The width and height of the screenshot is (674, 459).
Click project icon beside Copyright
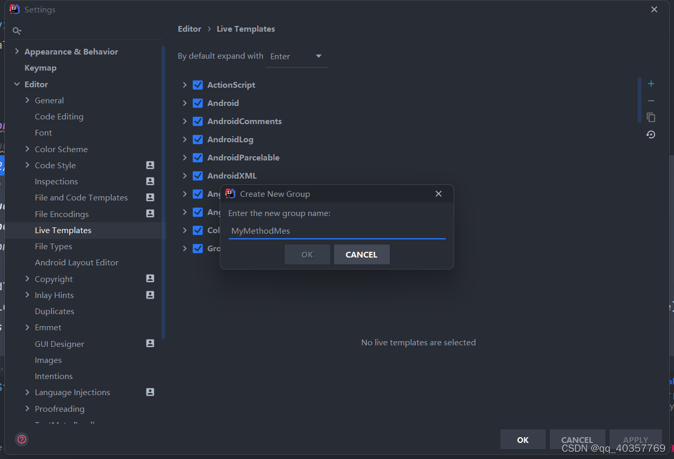[x=150, y=278]
